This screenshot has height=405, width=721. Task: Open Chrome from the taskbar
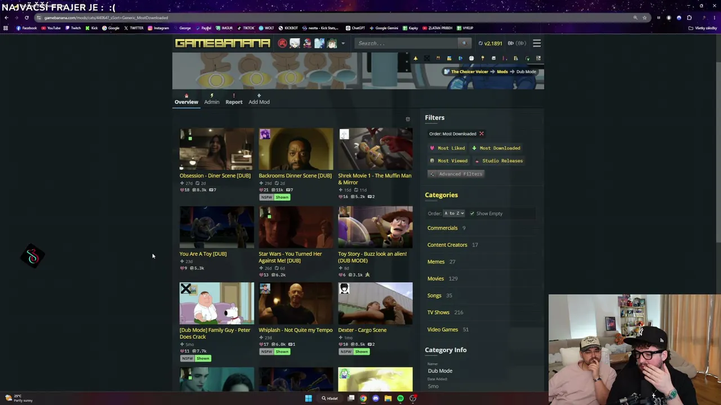coord(363,398)
